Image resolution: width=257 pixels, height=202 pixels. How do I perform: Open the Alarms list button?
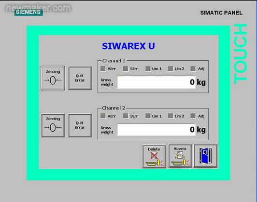pyautogui.click(x=180, y=156)
